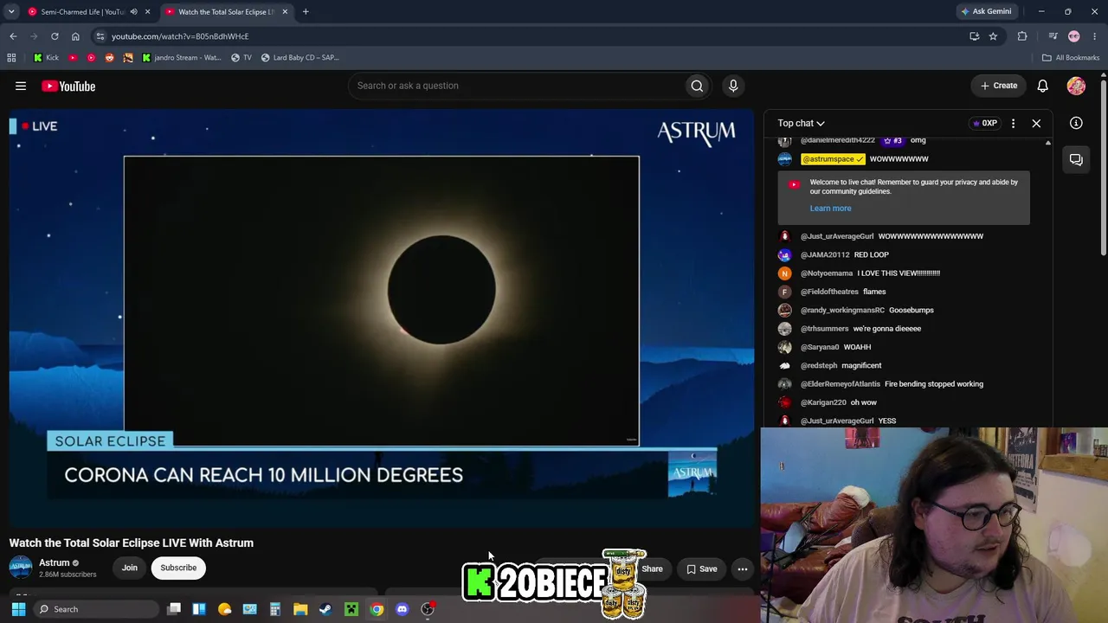
Task: Open the Chrome apps grid shortcut
Action: point(11,58)
